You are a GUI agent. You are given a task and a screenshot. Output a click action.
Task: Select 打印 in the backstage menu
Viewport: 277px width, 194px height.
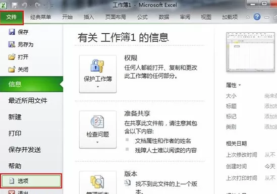[x=15, y=134]
